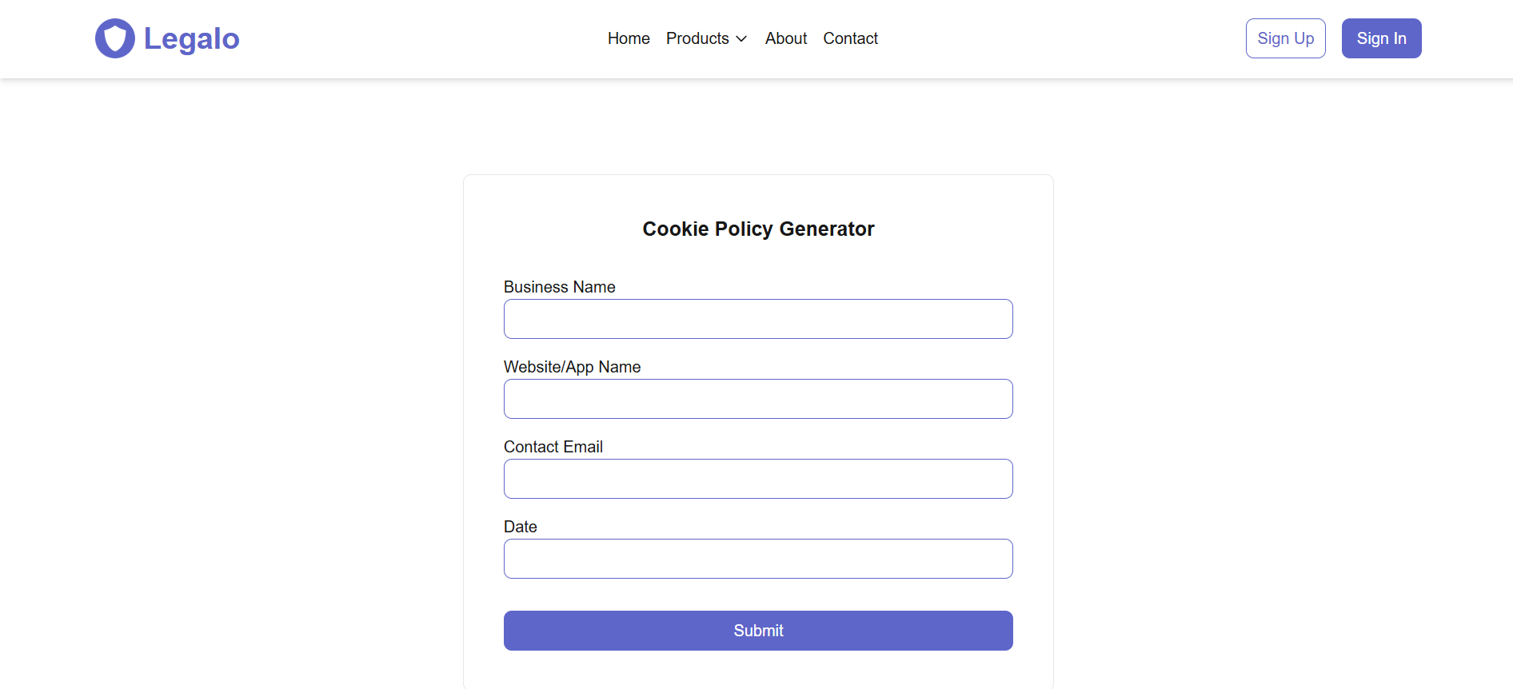1513x689 pixels.
Task: Click the Date field label
Action: click(521, 527)
